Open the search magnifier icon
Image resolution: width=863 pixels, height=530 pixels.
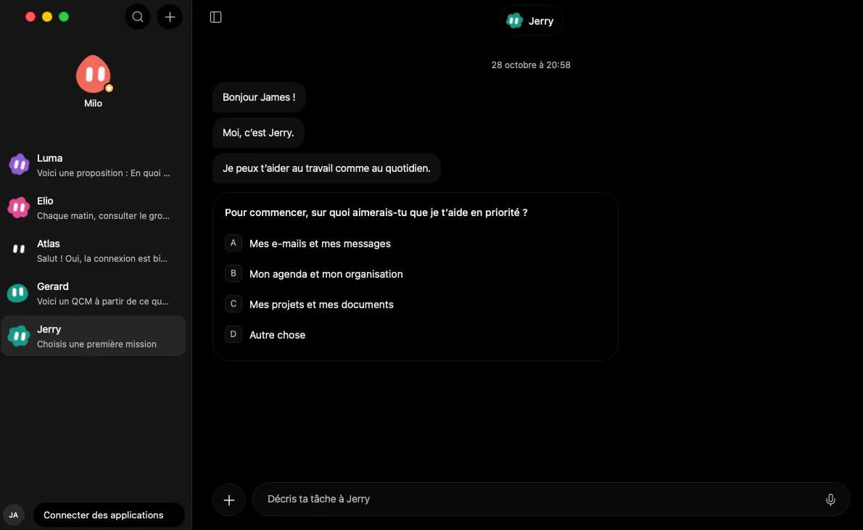coord(138,17)
